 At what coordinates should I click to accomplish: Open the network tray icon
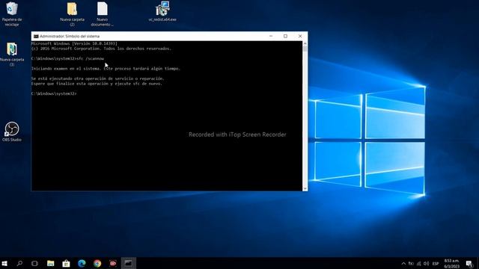419,264
